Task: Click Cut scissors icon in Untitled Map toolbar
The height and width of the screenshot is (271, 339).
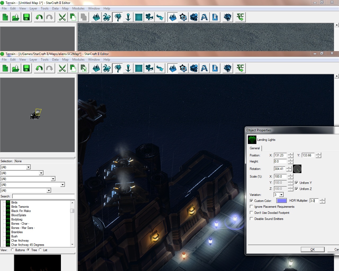Action: click(x=62, y=17)
